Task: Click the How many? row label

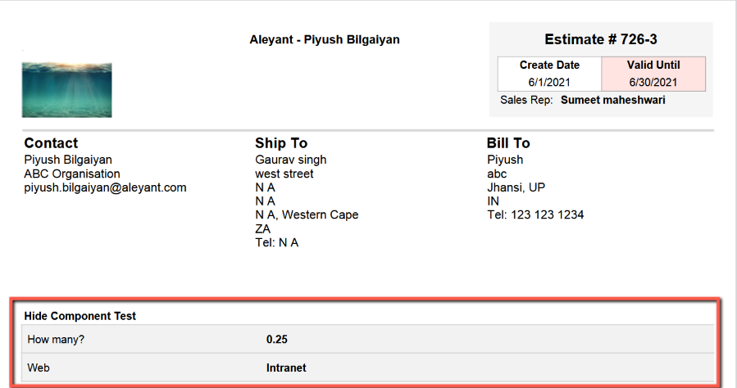Action: coord(56,339)
